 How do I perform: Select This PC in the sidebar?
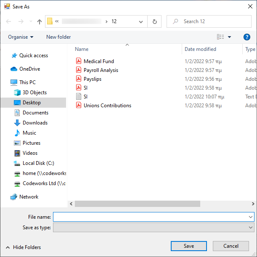coord(23,82)
